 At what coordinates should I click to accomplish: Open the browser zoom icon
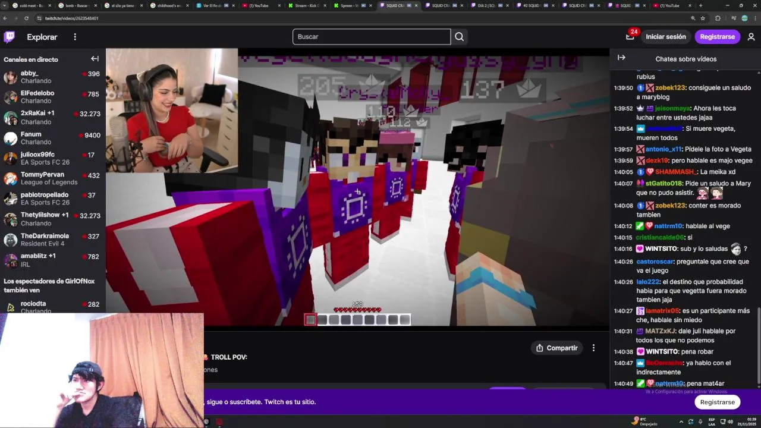(x=693, y=18)
